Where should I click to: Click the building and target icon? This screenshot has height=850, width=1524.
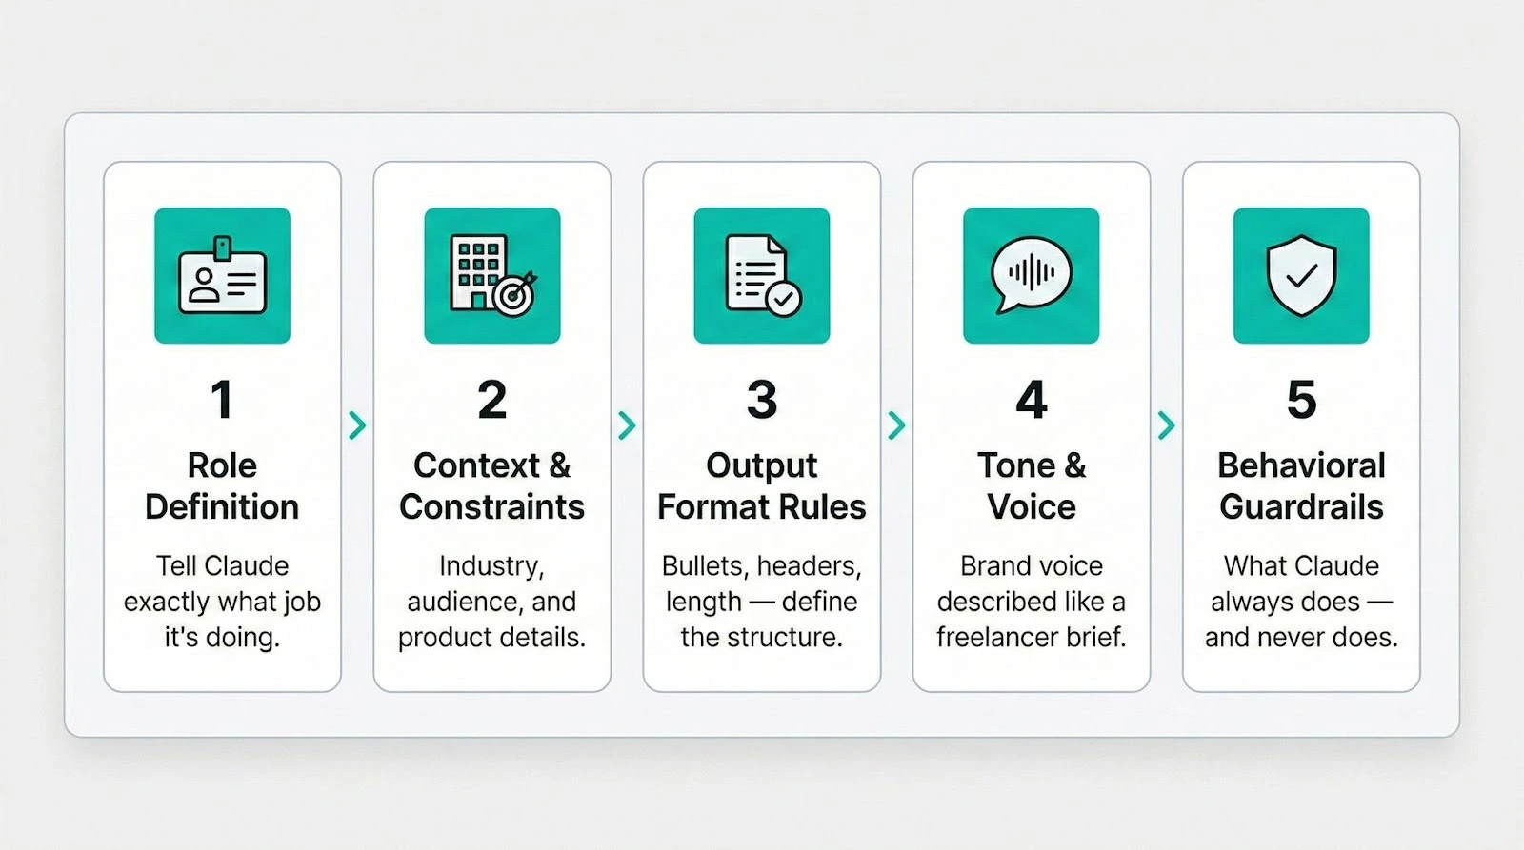pyautogui.click(x=491, y=275)
